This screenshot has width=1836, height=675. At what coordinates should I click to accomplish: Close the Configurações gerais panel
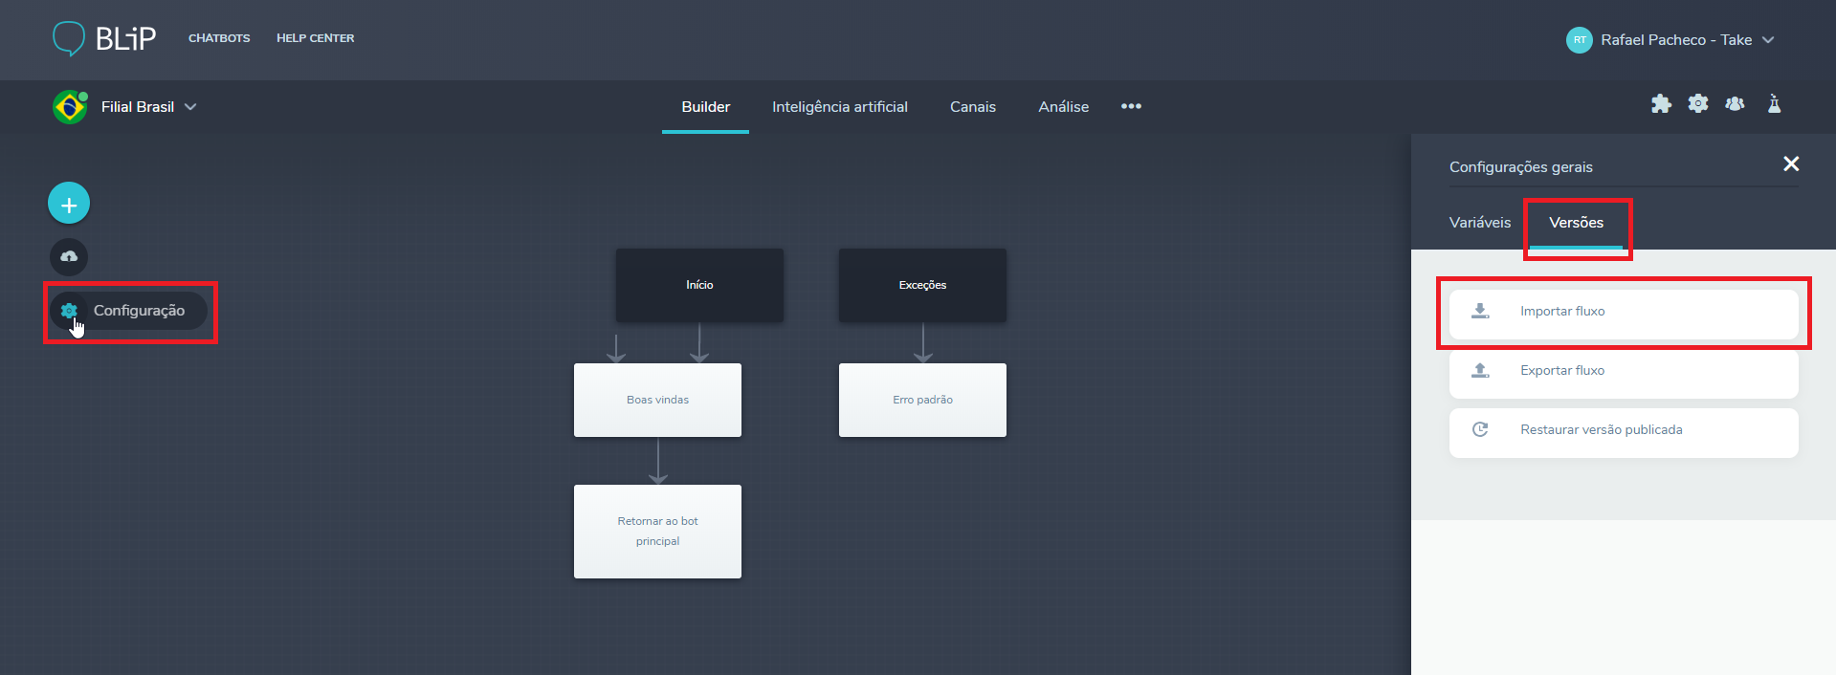(x=1791, y=164)
